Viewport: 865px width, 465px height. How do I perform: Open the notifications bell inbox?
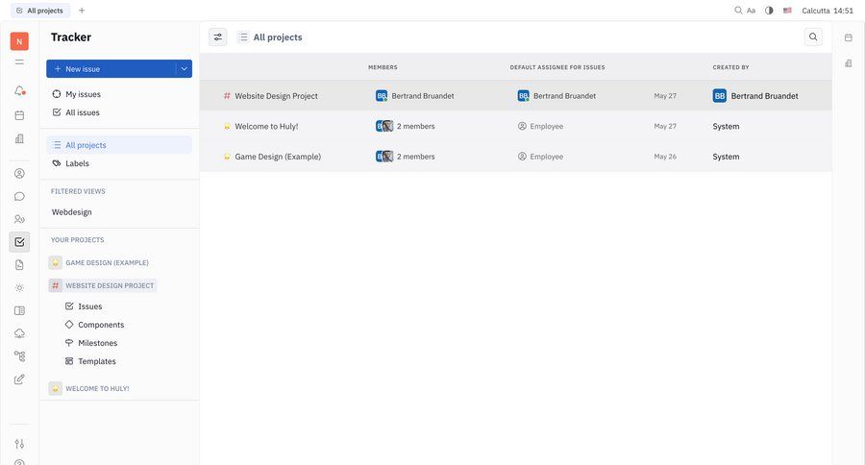click(19, 90)
